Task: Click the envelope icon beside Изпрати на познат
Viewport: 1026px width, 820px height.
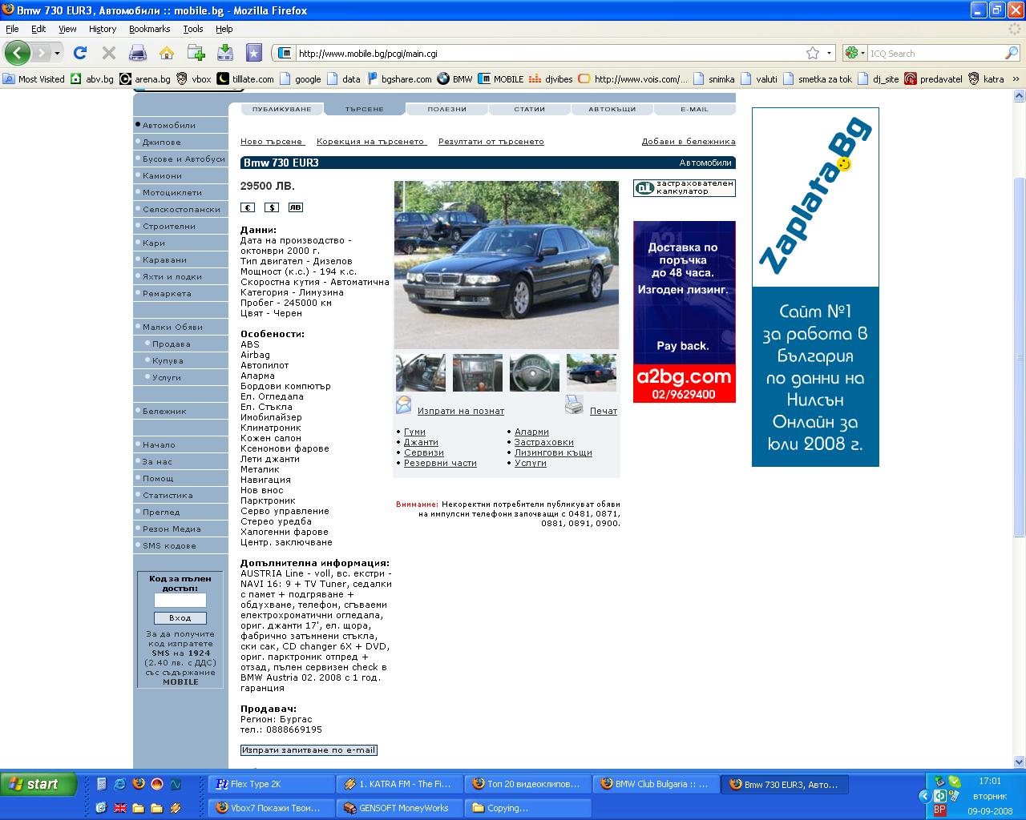Action: tap(404, 405)
